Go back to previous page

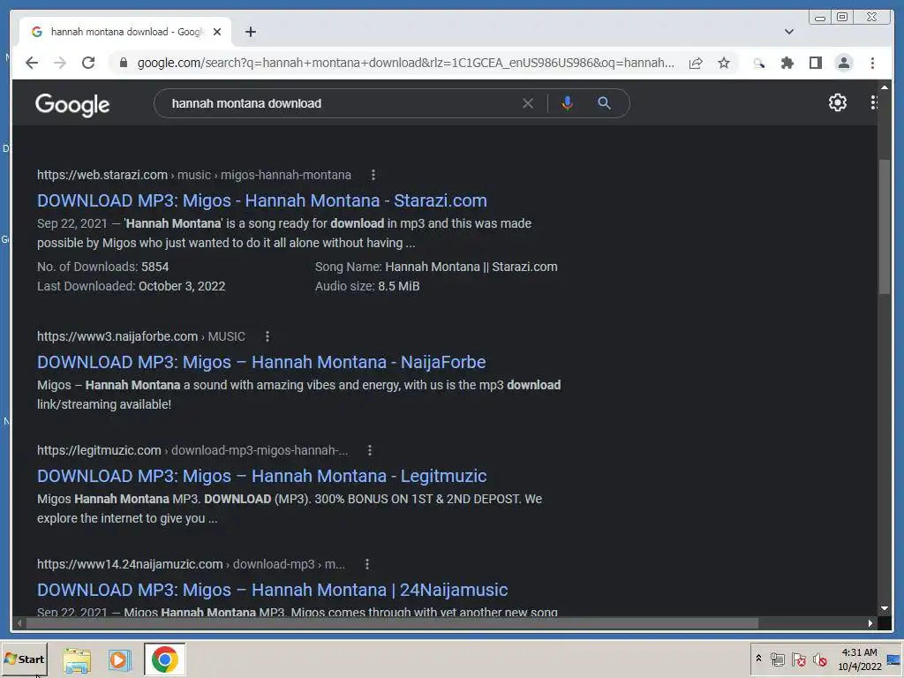coord(32,63)
